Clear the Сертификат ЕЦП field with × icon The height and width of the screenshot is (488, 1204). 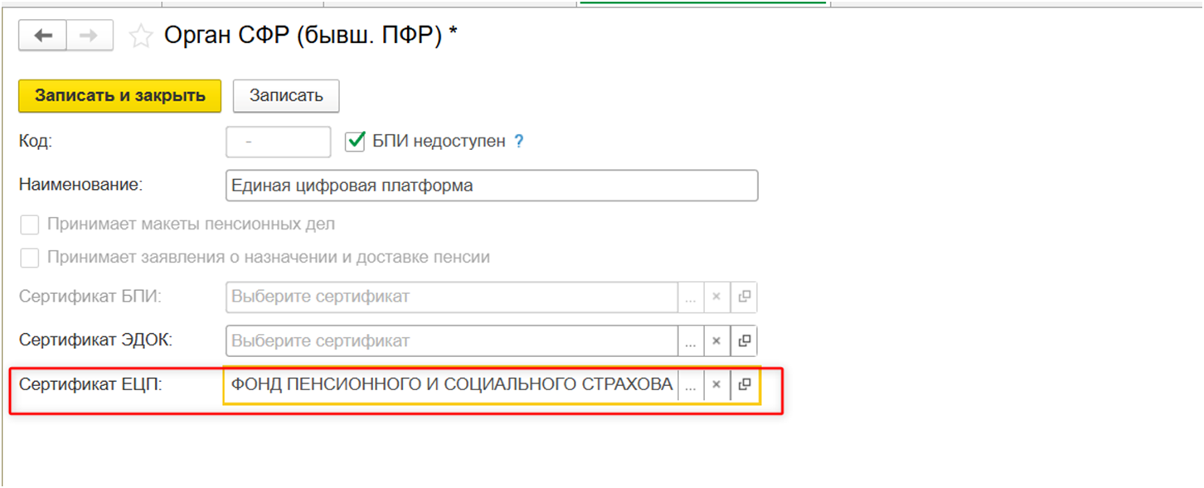click(x=716, y=384)
